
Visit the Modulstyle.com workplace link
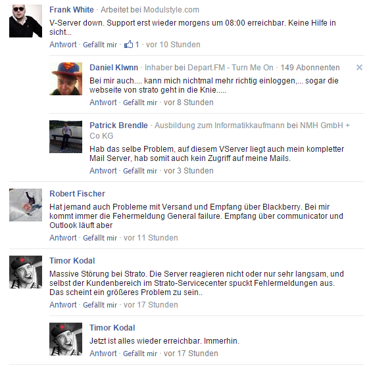pos(171,10)
